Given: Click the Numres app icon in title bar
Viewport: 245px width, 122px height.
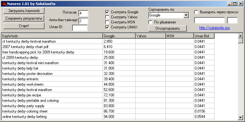Looking at the screenshot, I should click(4, 4).
